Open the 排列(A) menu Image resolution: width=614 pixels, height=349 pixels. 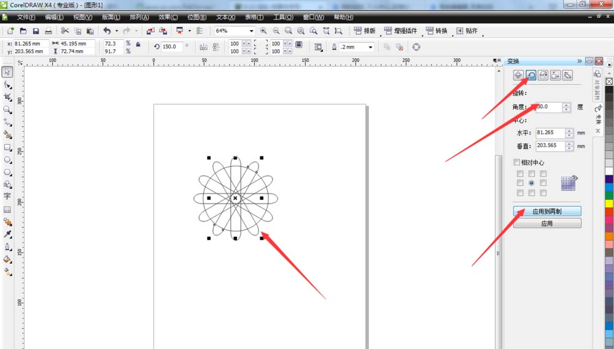pyautogui.click(x=139, y=17)
